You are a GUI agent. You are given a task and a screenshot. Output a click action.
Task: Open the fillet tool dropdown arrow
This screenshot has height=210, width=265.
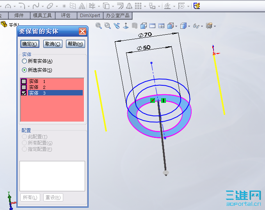pos(28,7)
